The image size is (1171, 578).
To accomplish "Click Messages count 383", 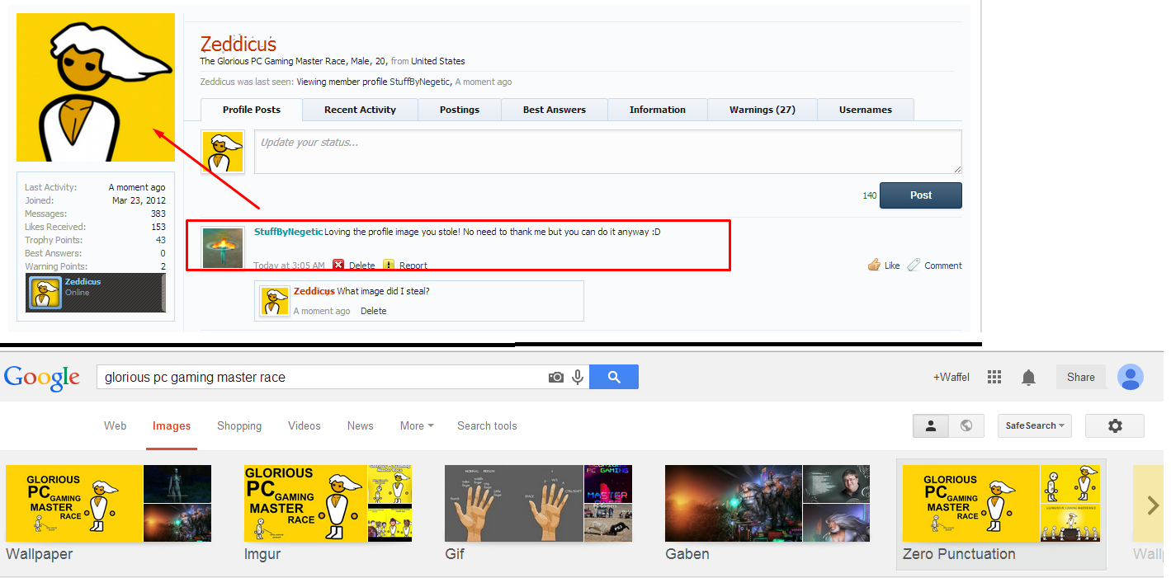I will [x=158, y=214].
